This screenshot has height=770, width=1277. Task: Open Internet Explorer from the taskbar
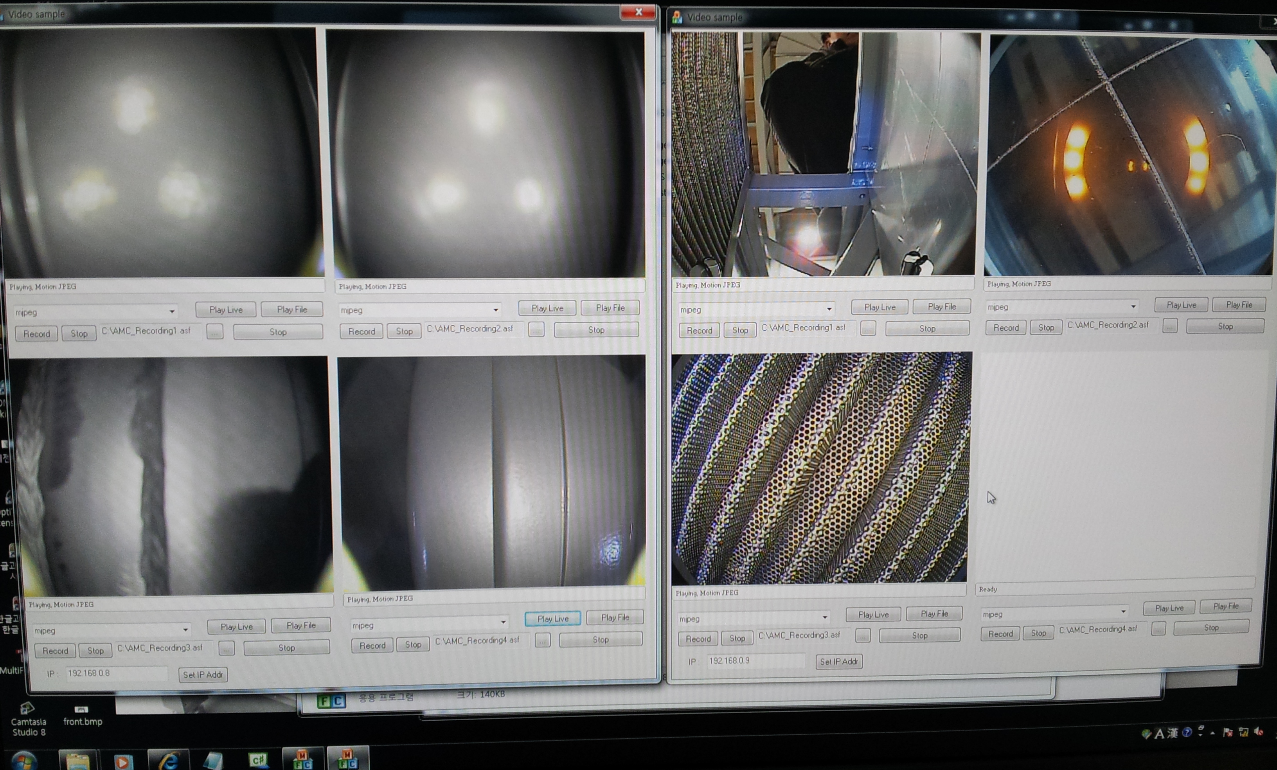click(169, 761)
